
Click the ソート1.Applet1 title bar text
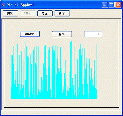pyautogui.click(x=20, y=5)
